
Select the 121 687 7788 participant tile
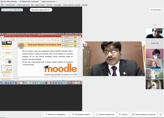tap(155, 43)
